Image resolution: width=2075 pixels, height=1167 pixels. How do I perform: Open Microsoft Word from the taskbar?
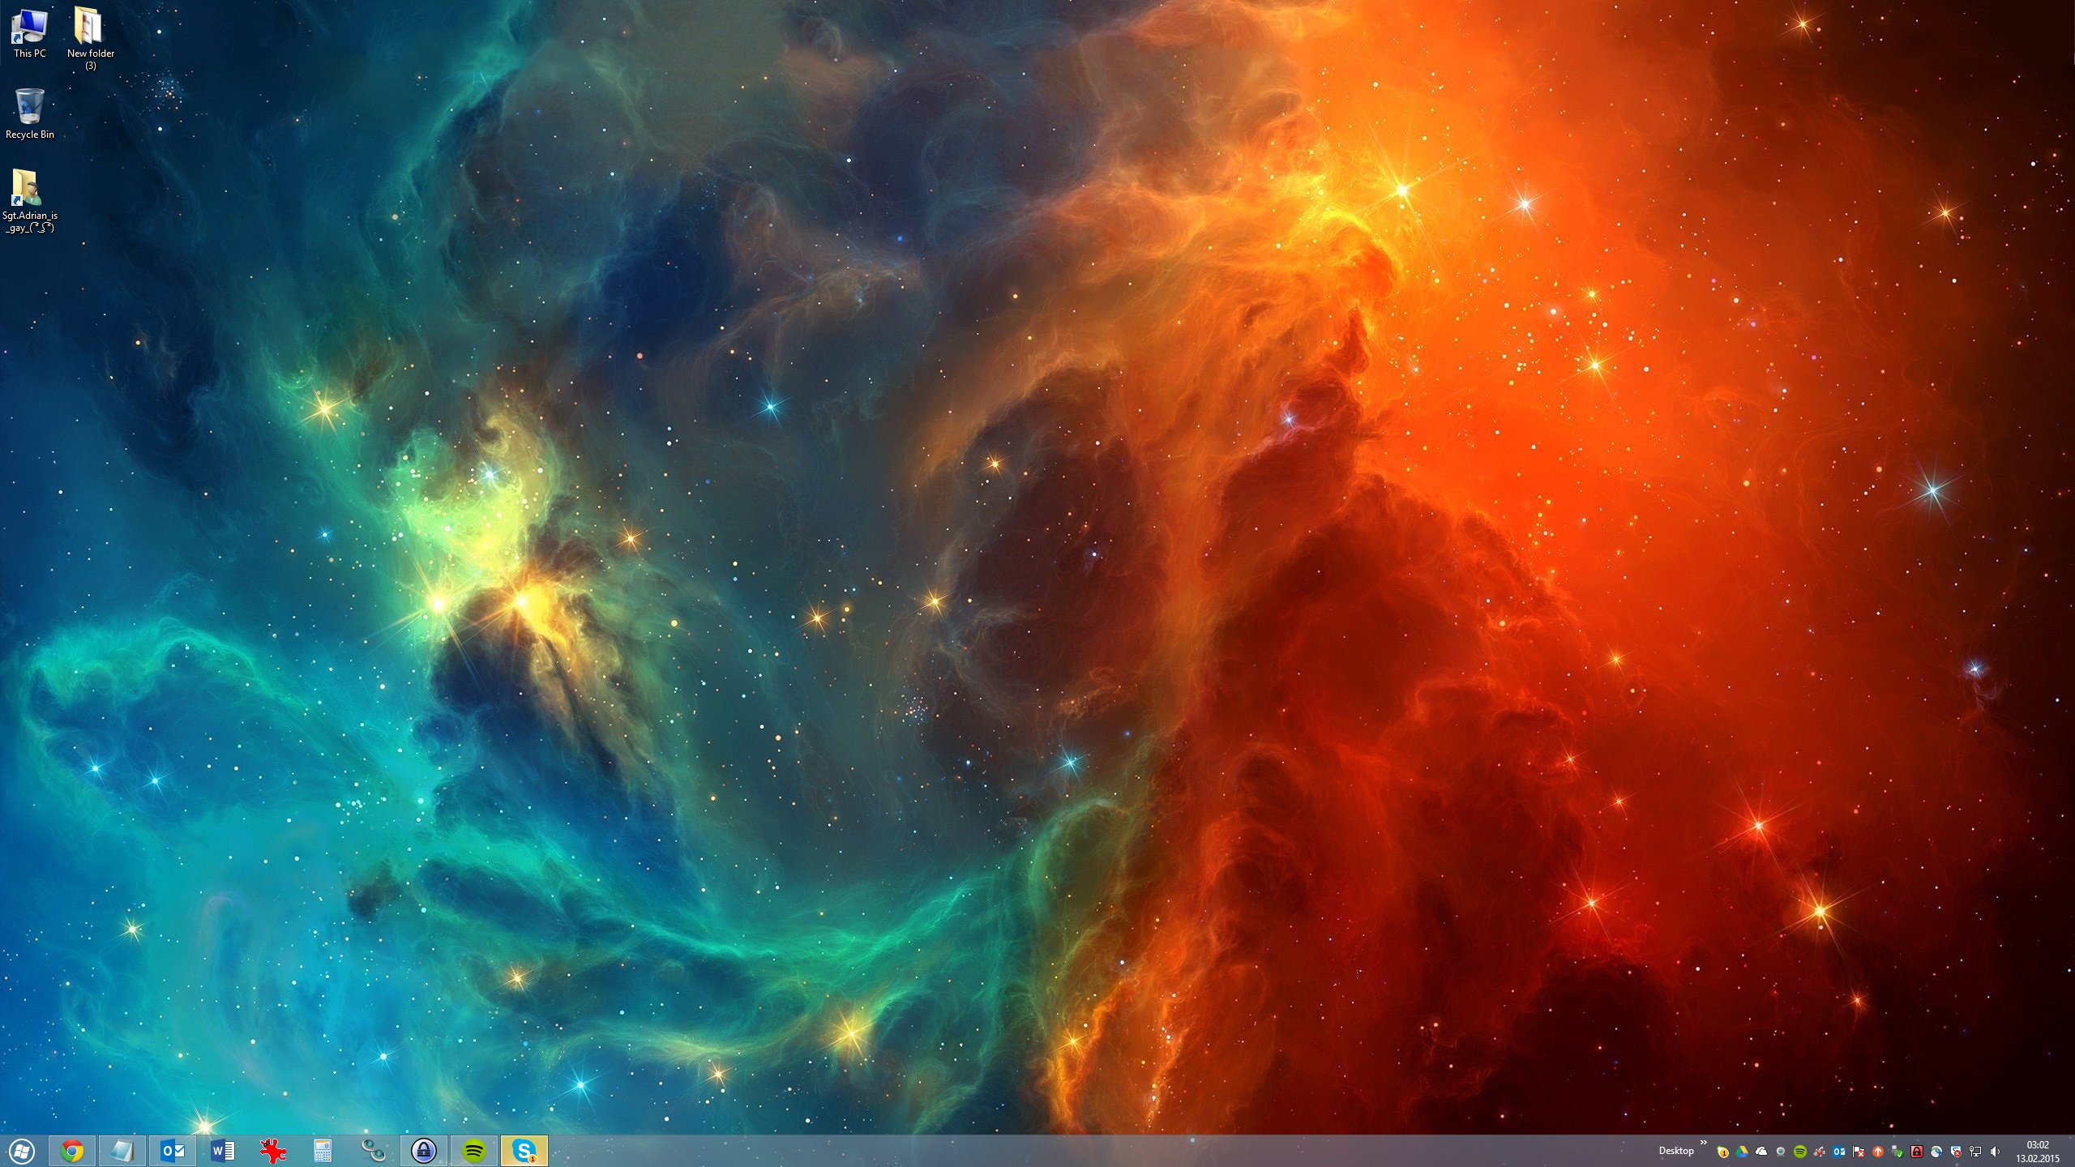[222, 1151]
